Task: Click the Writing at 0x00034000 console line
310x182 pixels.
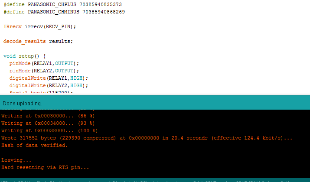Action: (48, 123)
